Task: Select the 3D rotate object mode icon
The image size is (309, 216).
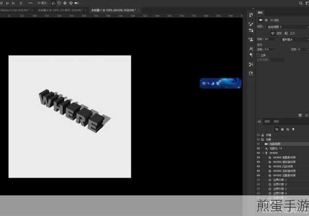Action: point(53,3)
